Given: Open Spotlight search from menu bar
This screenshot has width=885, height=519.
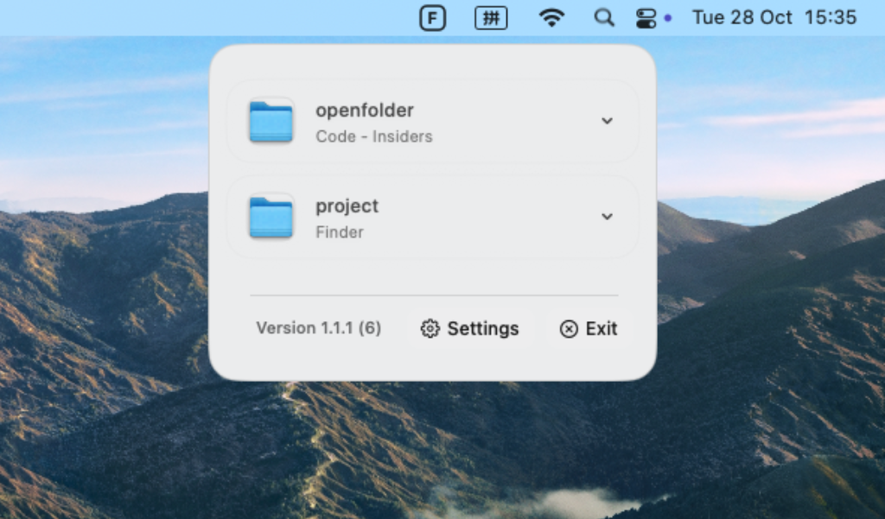Looking at the screenshot, I should [603, 17].
